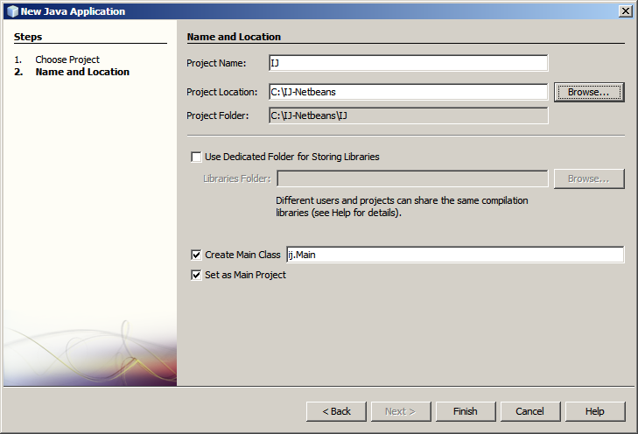Click the Project Folder path field

tap(408, 115)
